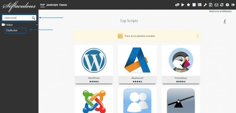Open the demos play icon

click(183, 5)
